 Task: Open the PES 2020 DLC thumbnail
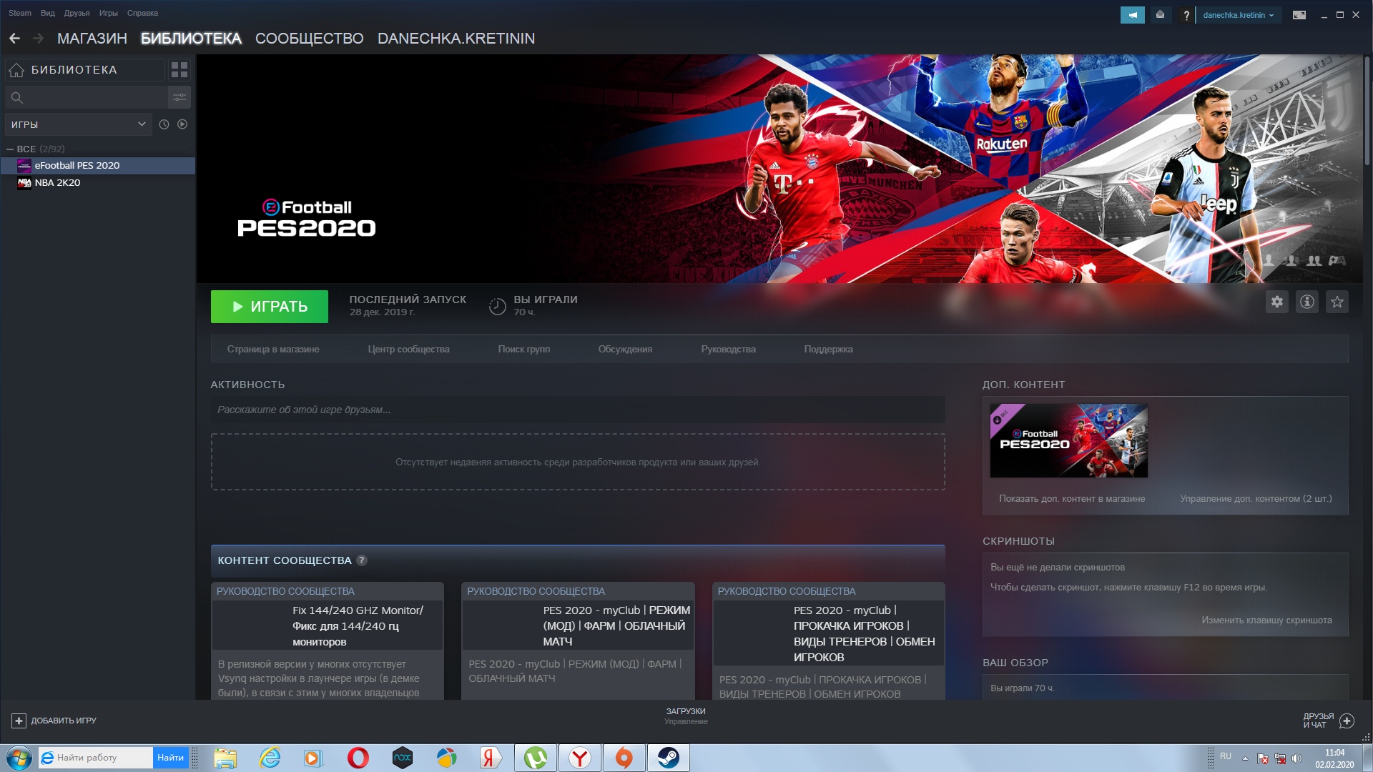tap(1068, 441)
